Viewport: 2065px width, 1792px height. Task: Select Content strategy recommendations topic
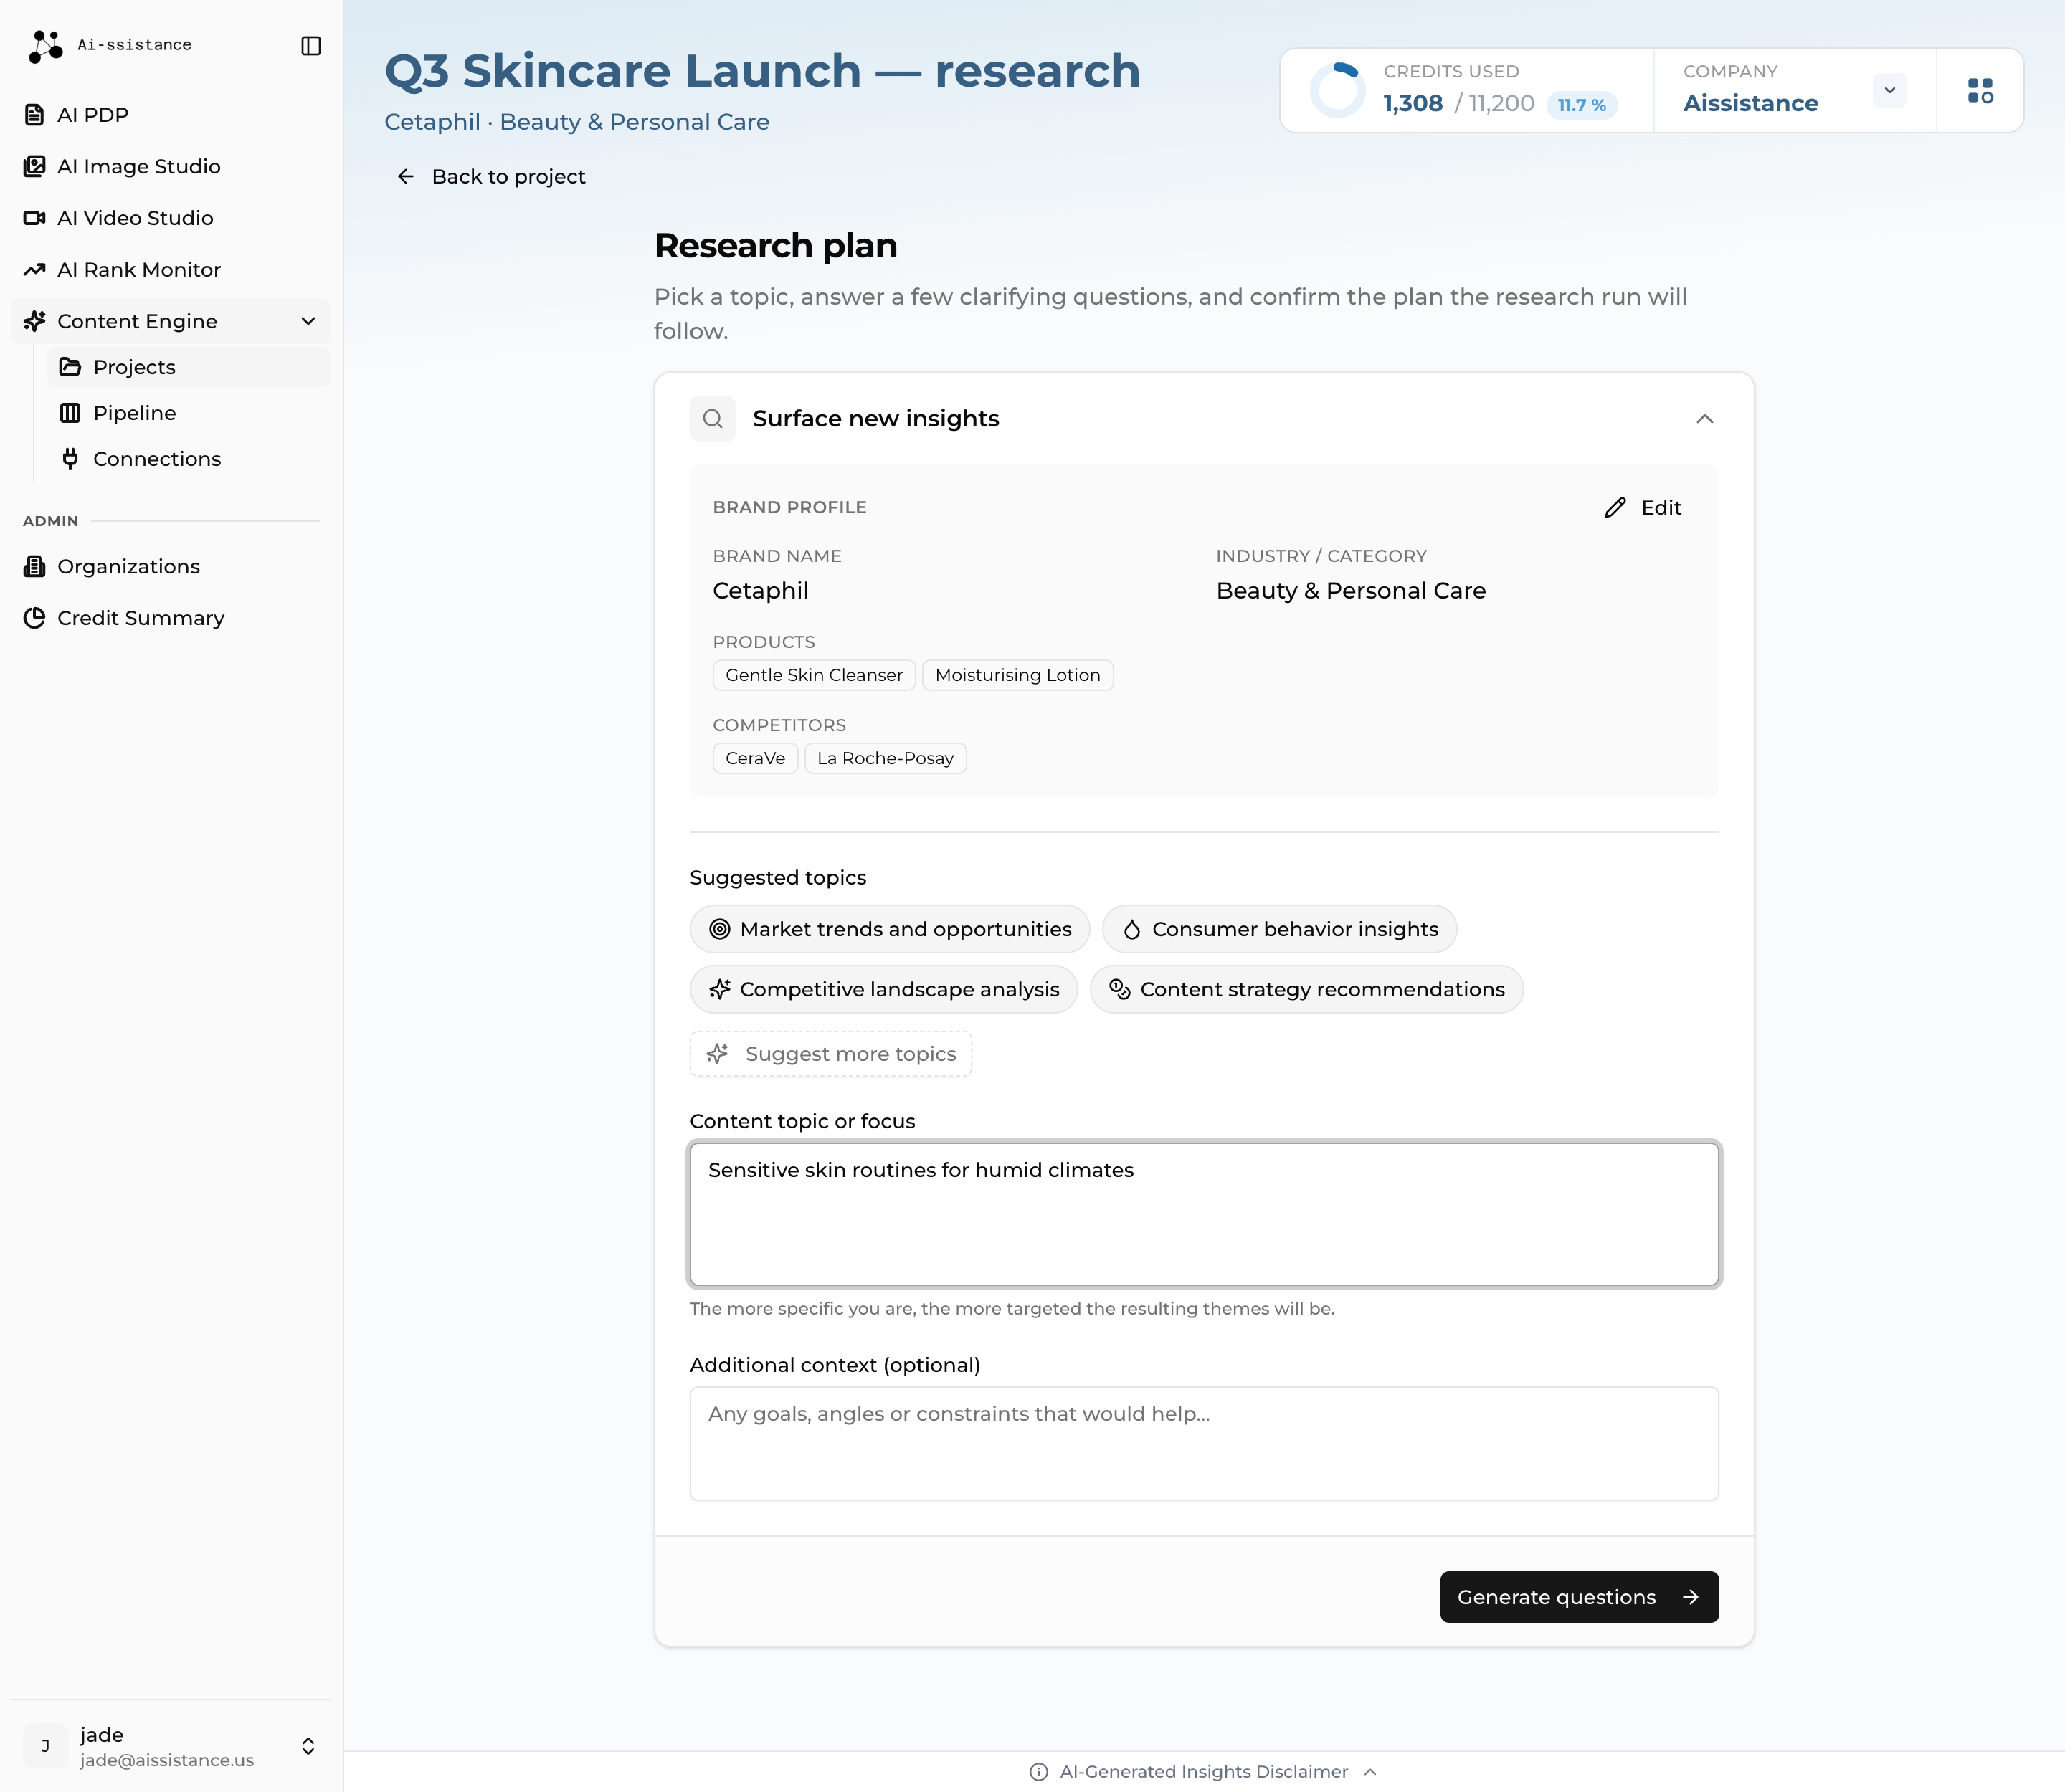click(x=1306, y=989)
